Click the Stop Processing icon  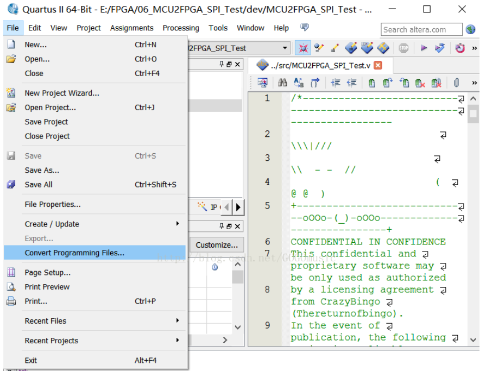point(403,48)
